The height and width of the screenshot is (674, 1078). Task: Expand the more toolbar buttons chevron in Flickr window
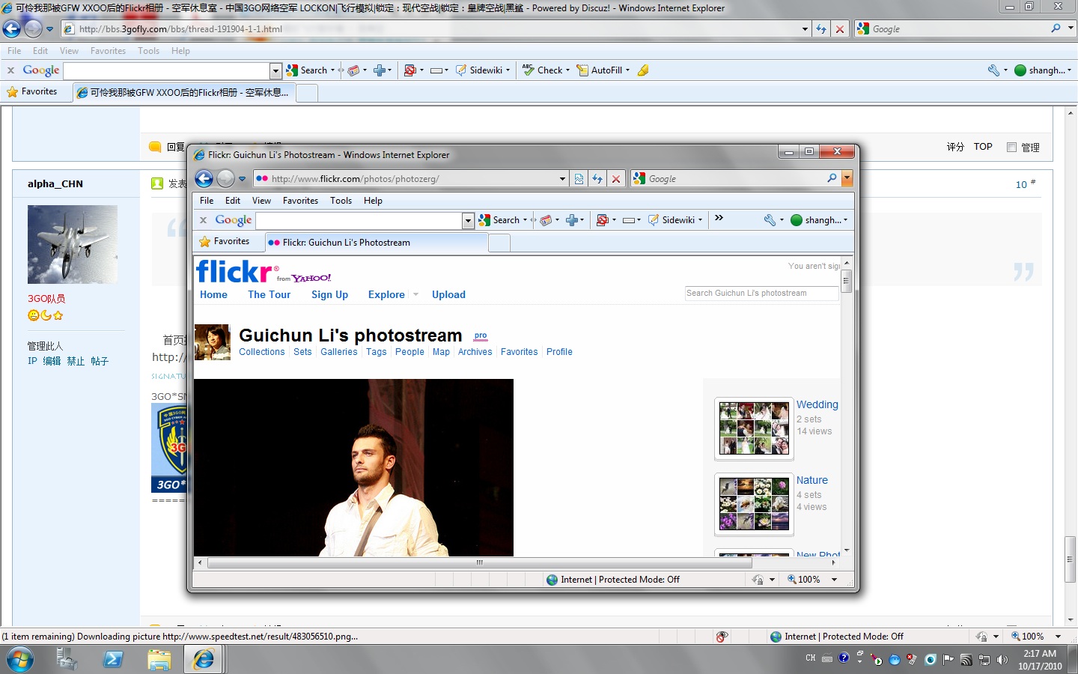(719, 218)
